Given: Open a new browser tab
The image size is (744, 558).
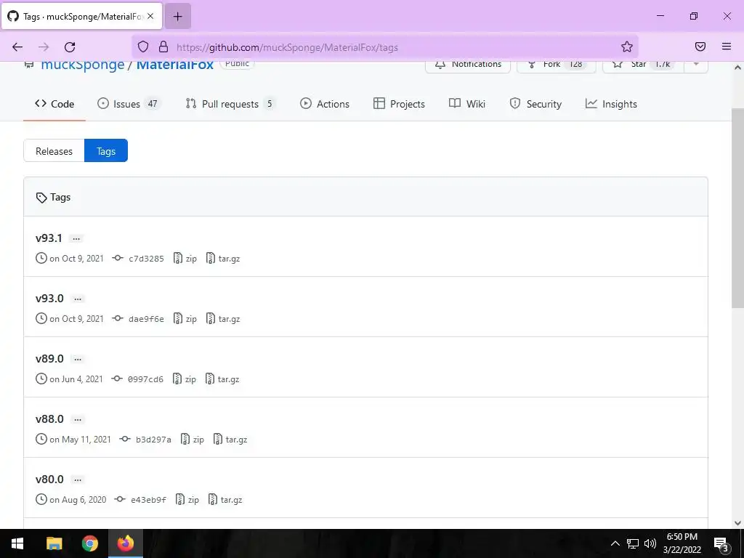Looking at the screenshot, I should (x=178, y=17).
